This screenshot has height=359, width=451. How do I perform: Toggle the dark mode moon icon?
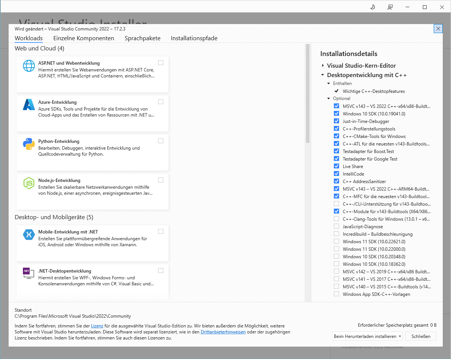click(x=373, y=7)
